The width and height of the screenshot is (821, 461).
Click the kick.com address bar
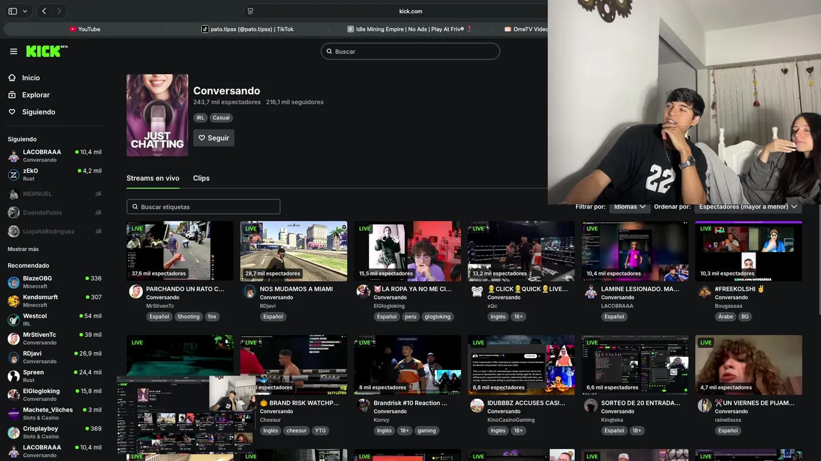tap(410, 11)
